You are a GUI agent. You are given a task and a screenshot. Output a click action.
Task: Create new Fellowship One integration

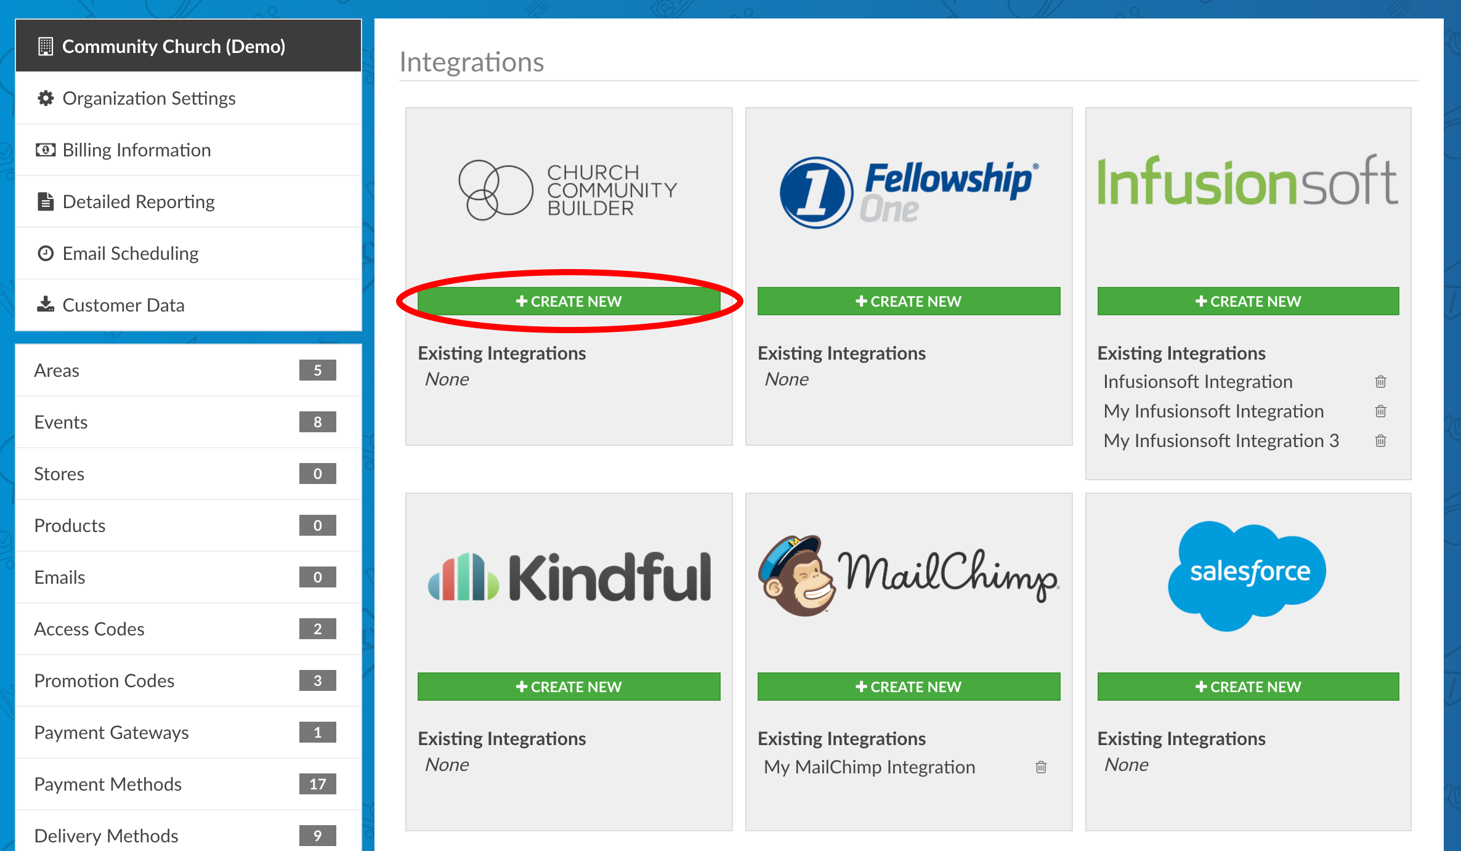tap(909, 302)
